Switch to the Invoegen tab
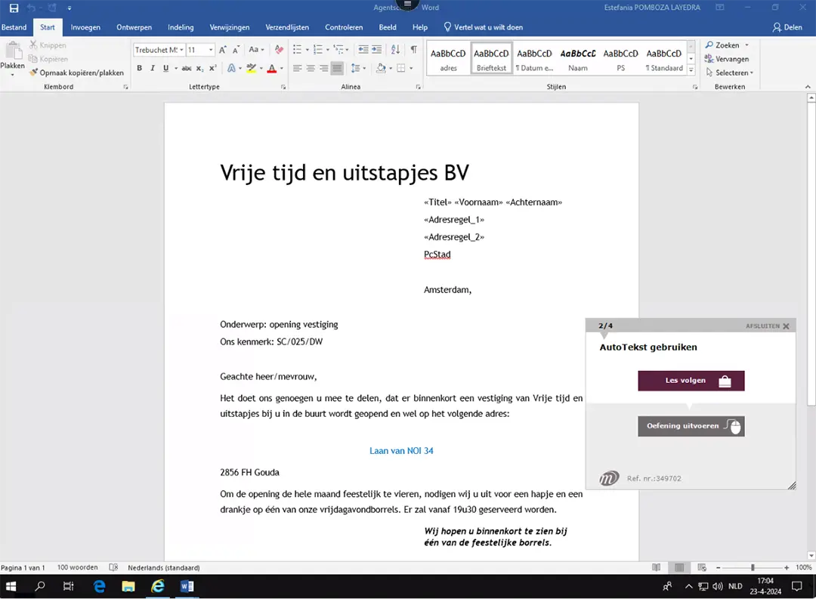This screenshot has width=816, height=599. point(85,28)
